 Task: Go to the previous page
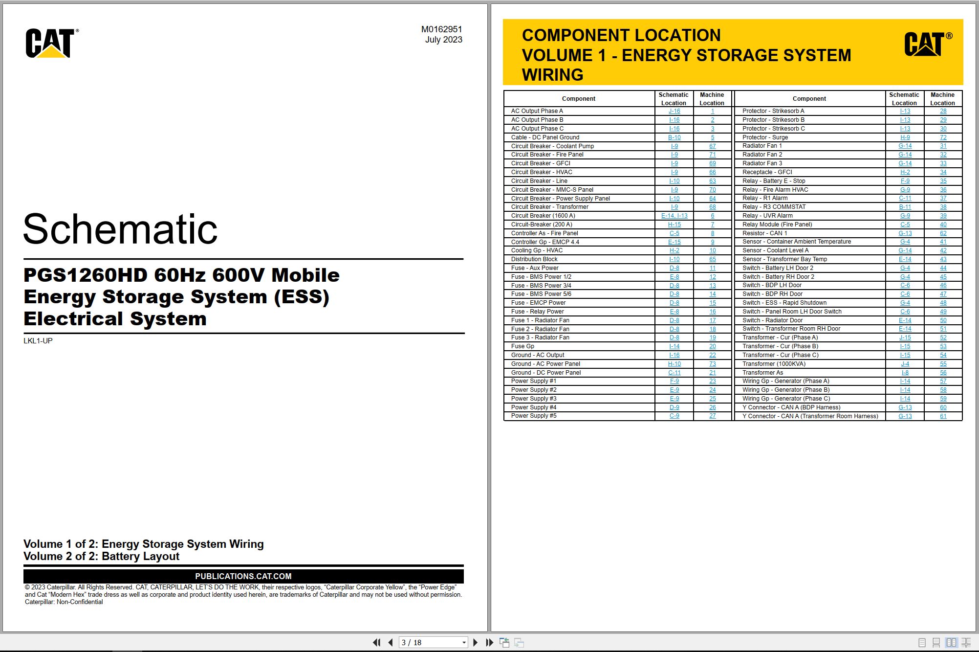coord(391,642)
